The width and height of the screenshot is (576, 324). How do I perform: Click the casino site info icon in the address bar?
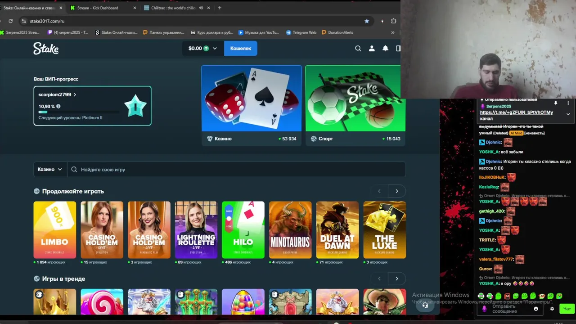click(24, 21)
